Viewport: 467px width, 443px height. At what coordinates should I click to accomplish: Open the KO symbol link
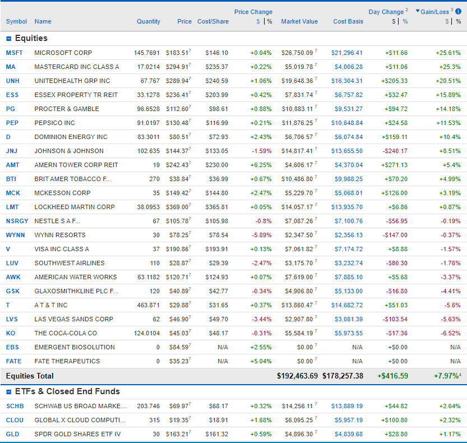click(11, 333)
